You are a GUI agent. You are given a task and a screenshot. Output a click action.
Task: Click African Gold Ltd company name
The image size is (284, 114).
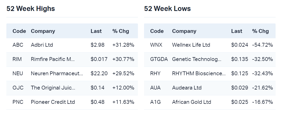coord(191,102)
